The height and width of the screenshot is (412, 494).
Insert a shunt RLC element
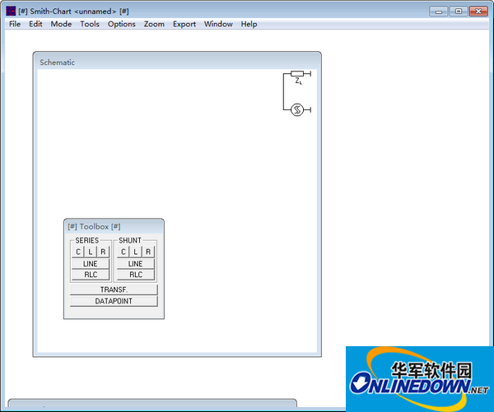click(136, 275)
